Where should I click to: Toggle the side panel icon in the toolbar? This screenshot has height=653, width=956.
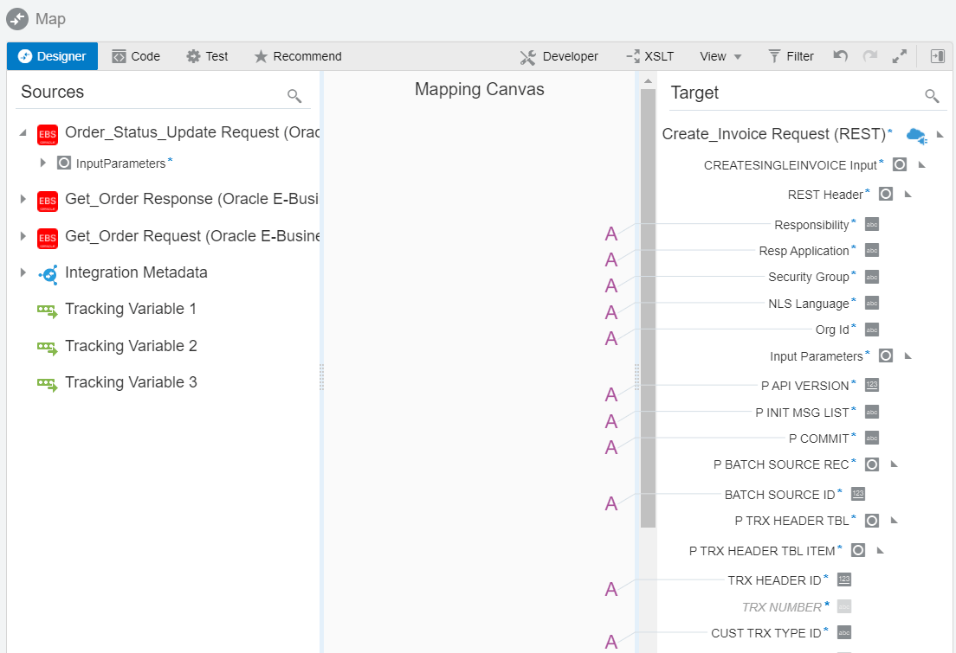pyautogui.click(x=937, y=56)
